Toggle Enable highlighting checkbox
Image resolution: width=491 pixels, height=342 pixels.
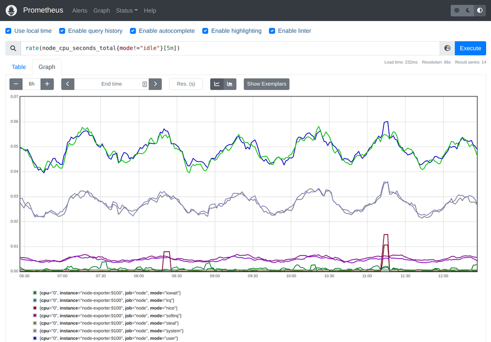(205, 30)
